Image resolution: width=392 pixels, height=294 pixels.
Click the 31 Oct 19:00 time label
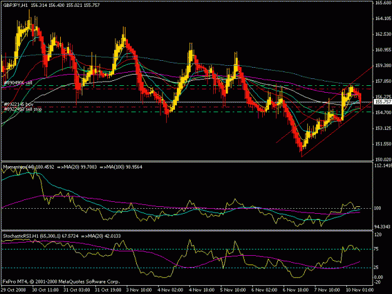pyautogui.click(x=108, y=290)
